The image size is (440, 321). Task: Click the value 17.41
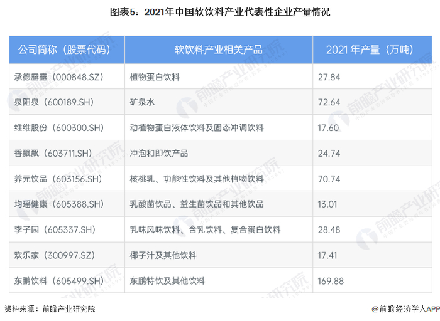tap(327, 256)
